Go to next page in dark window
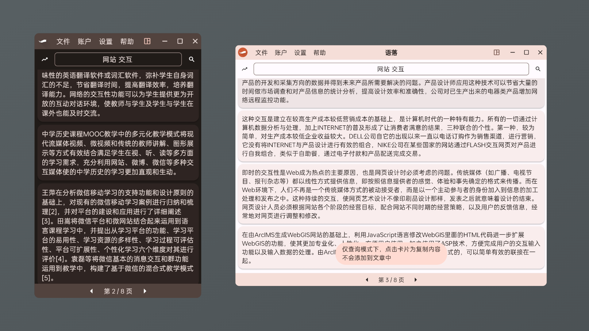This screenshot has width=589, height=331. point(145,291)
